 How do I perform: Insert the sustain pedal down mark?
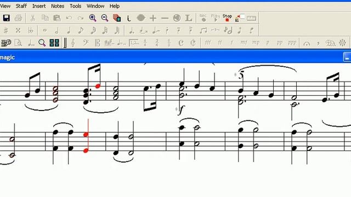click(330, 43)
